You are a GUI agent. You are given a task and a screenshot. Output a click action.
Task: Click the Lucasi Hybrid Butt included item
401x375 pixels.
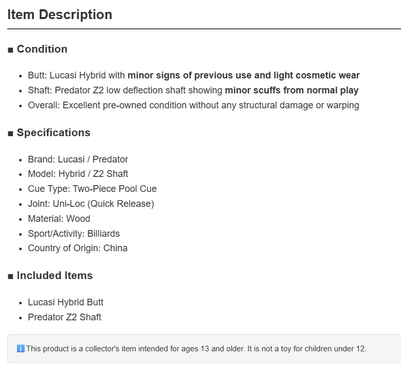[x=66, y=302]
